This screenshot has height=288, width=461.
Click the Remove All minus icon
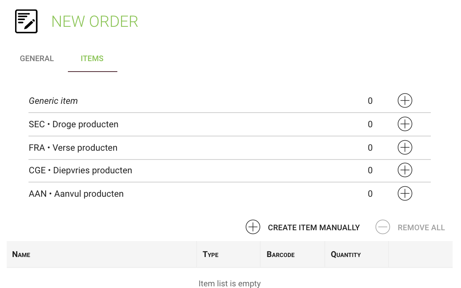coord(383,227)
